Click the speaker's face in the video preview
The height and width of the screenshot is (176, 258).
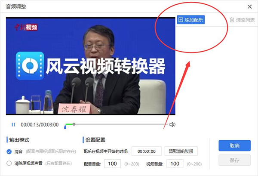(100, 43)
